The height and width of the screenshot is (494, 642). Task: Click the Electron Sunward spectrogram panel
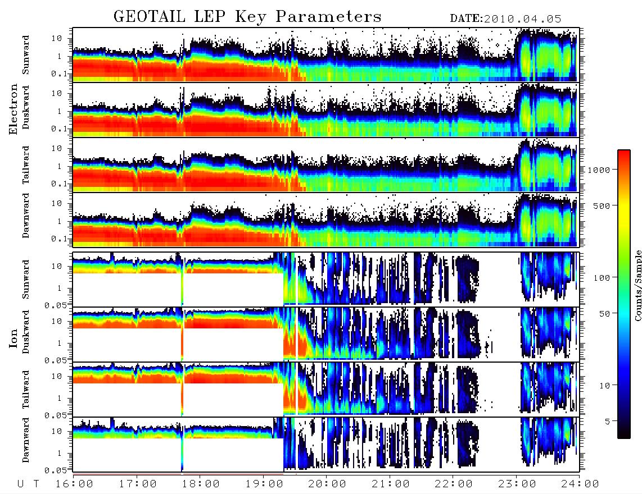pyautogui.click(x=326, y=55)
